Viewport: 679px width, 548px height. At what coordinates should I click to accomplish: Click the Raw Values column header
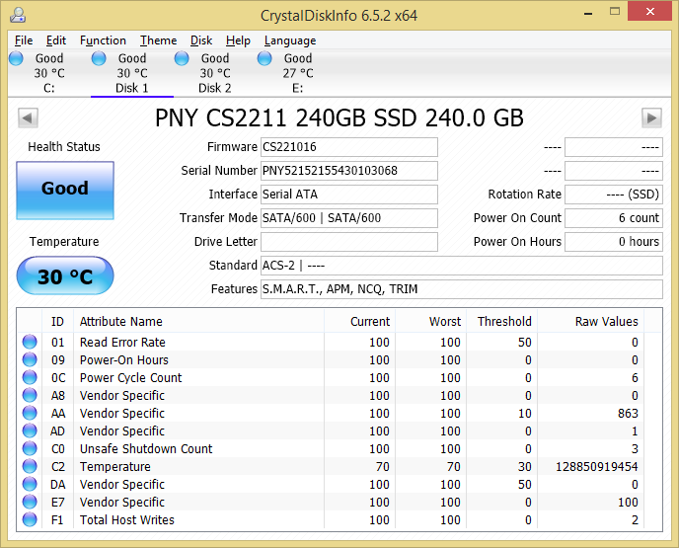(606, 321)
